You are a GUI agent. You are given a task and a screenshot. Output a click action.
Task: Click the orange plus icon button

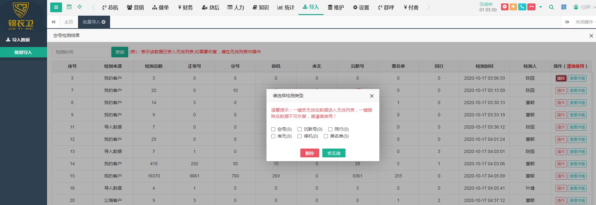pyautogui.click(x=514, y=7)
